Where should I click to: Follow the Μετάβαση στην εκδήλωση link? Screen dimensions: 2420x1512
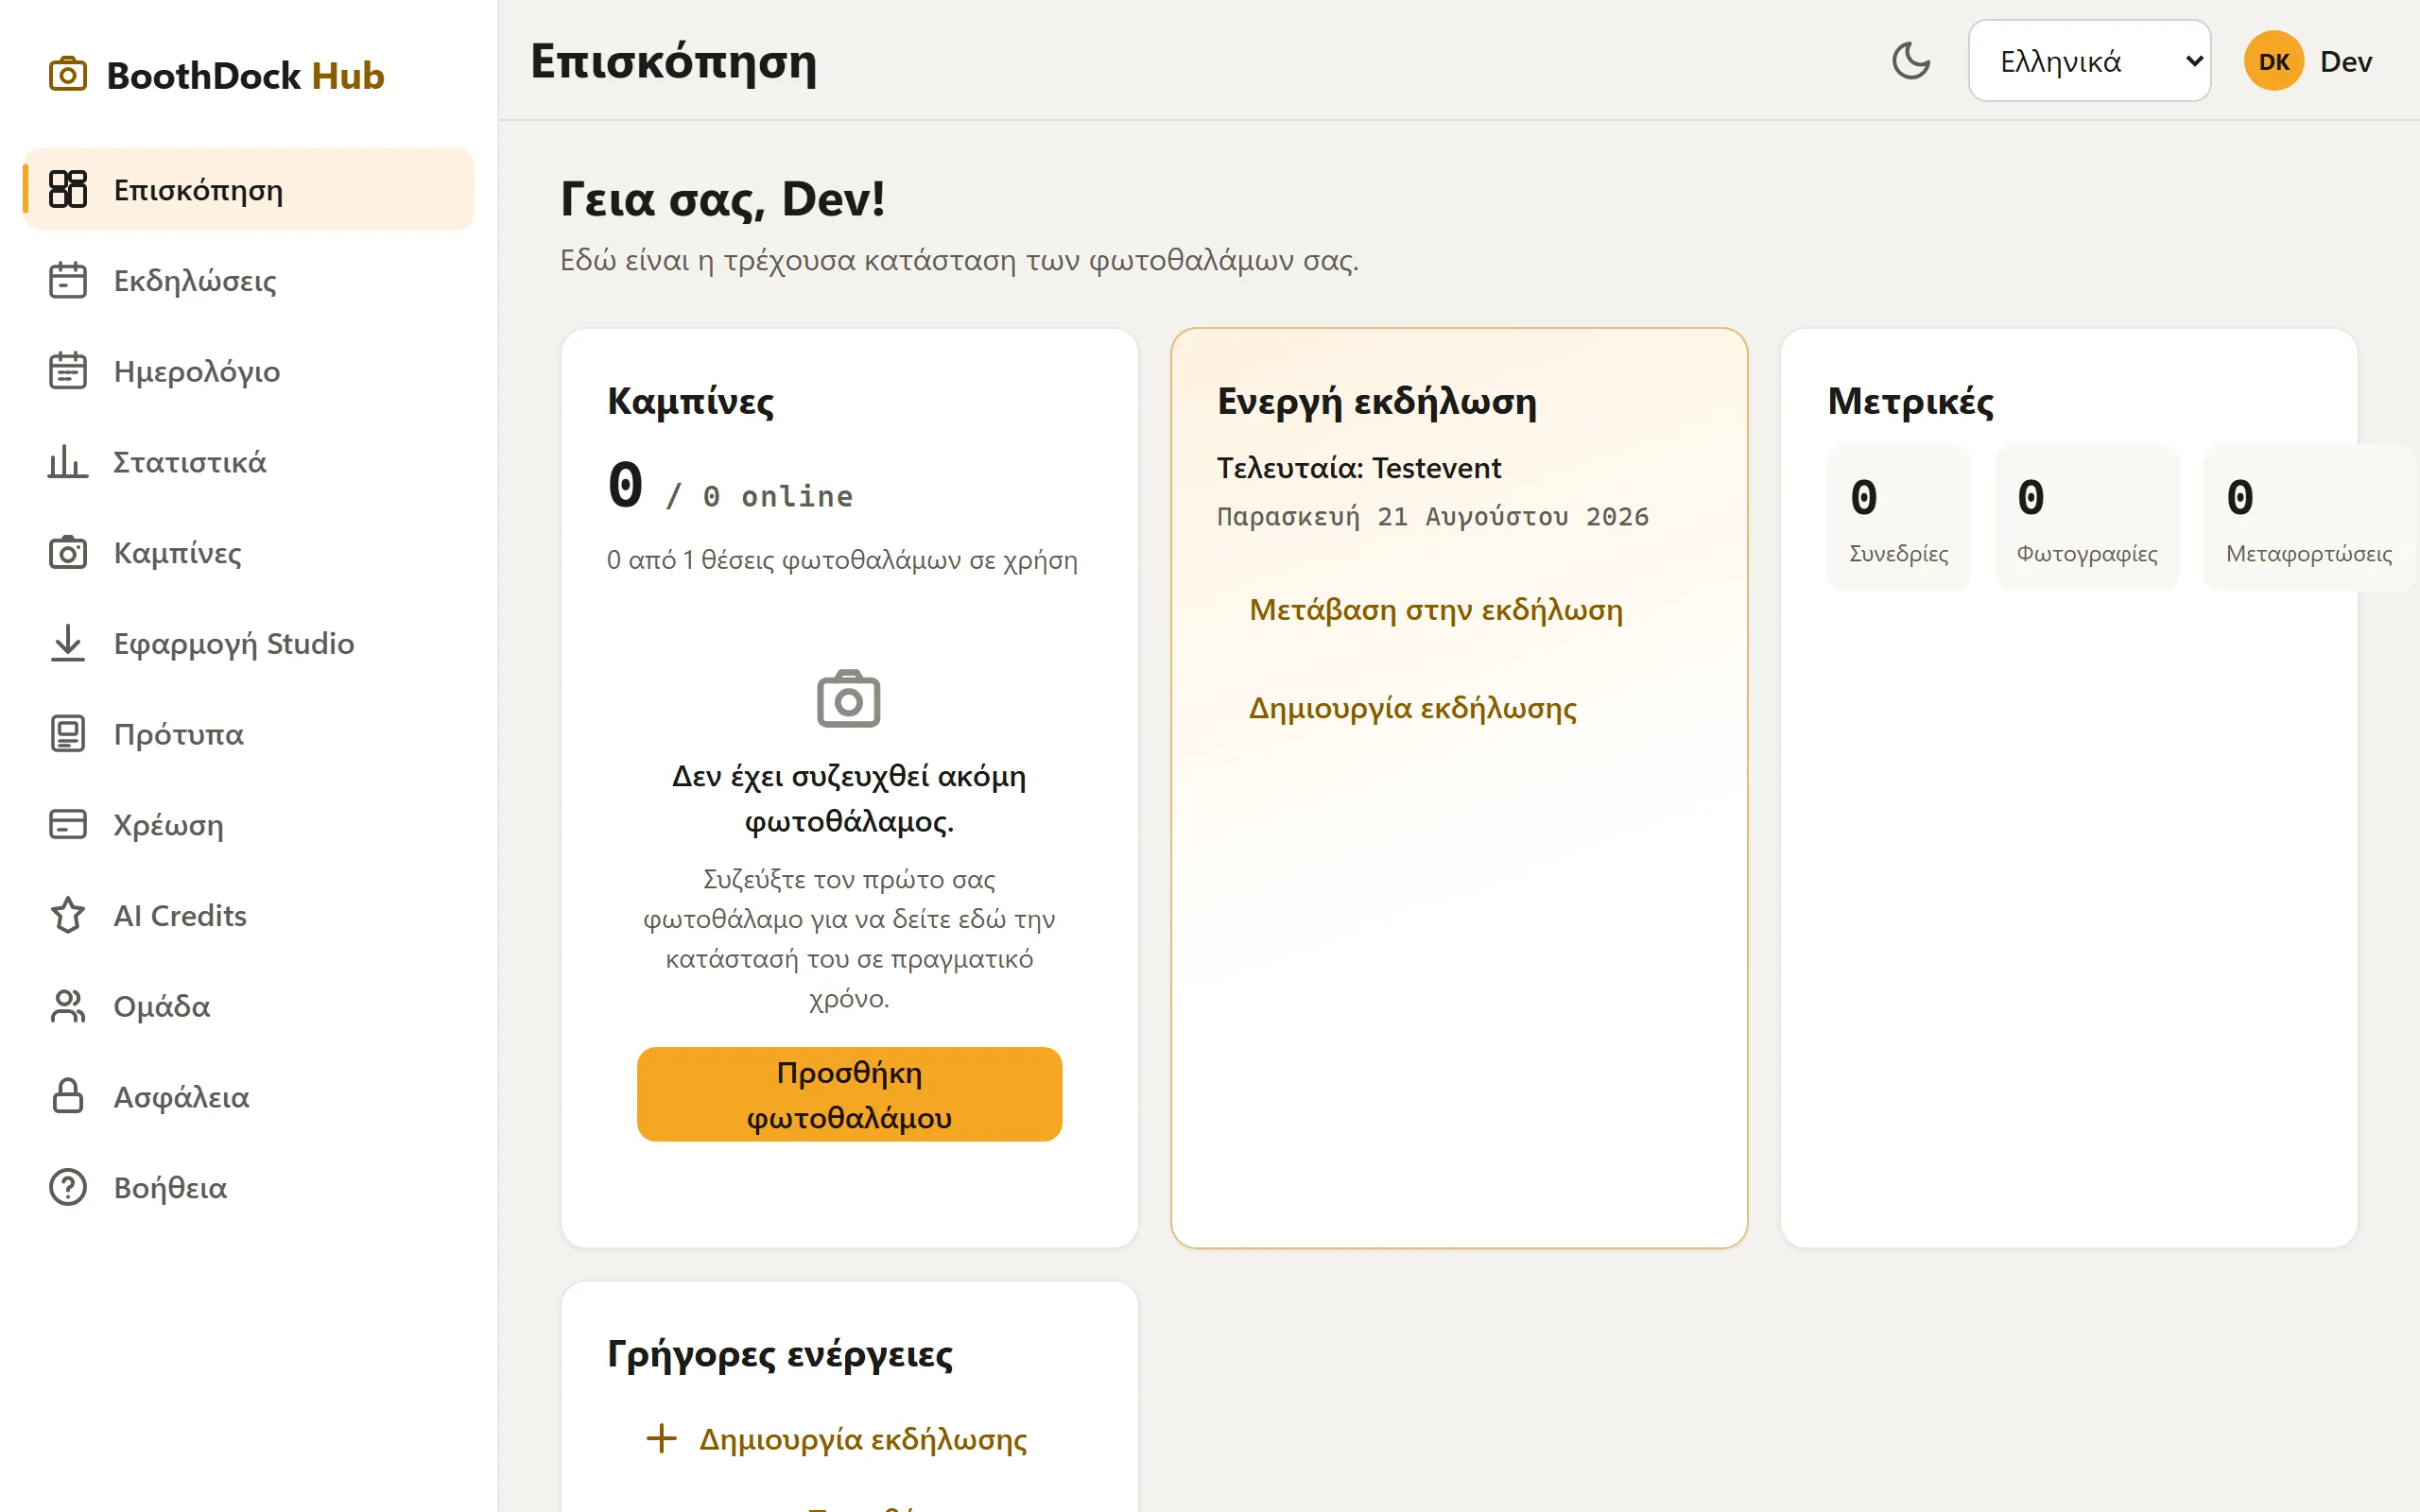click(x=1435, y=609)
